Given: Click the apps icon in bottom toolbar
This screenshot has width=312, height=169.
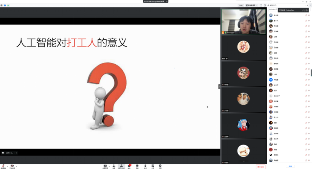Looking at the screenshot, I should (152, 166).
